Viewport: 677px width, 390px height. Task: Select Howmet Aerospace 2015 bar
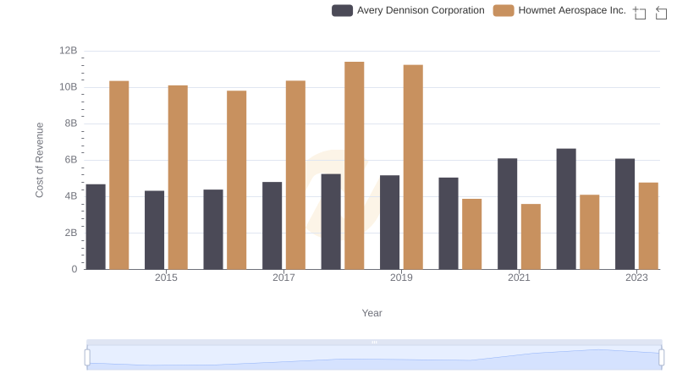178,178
